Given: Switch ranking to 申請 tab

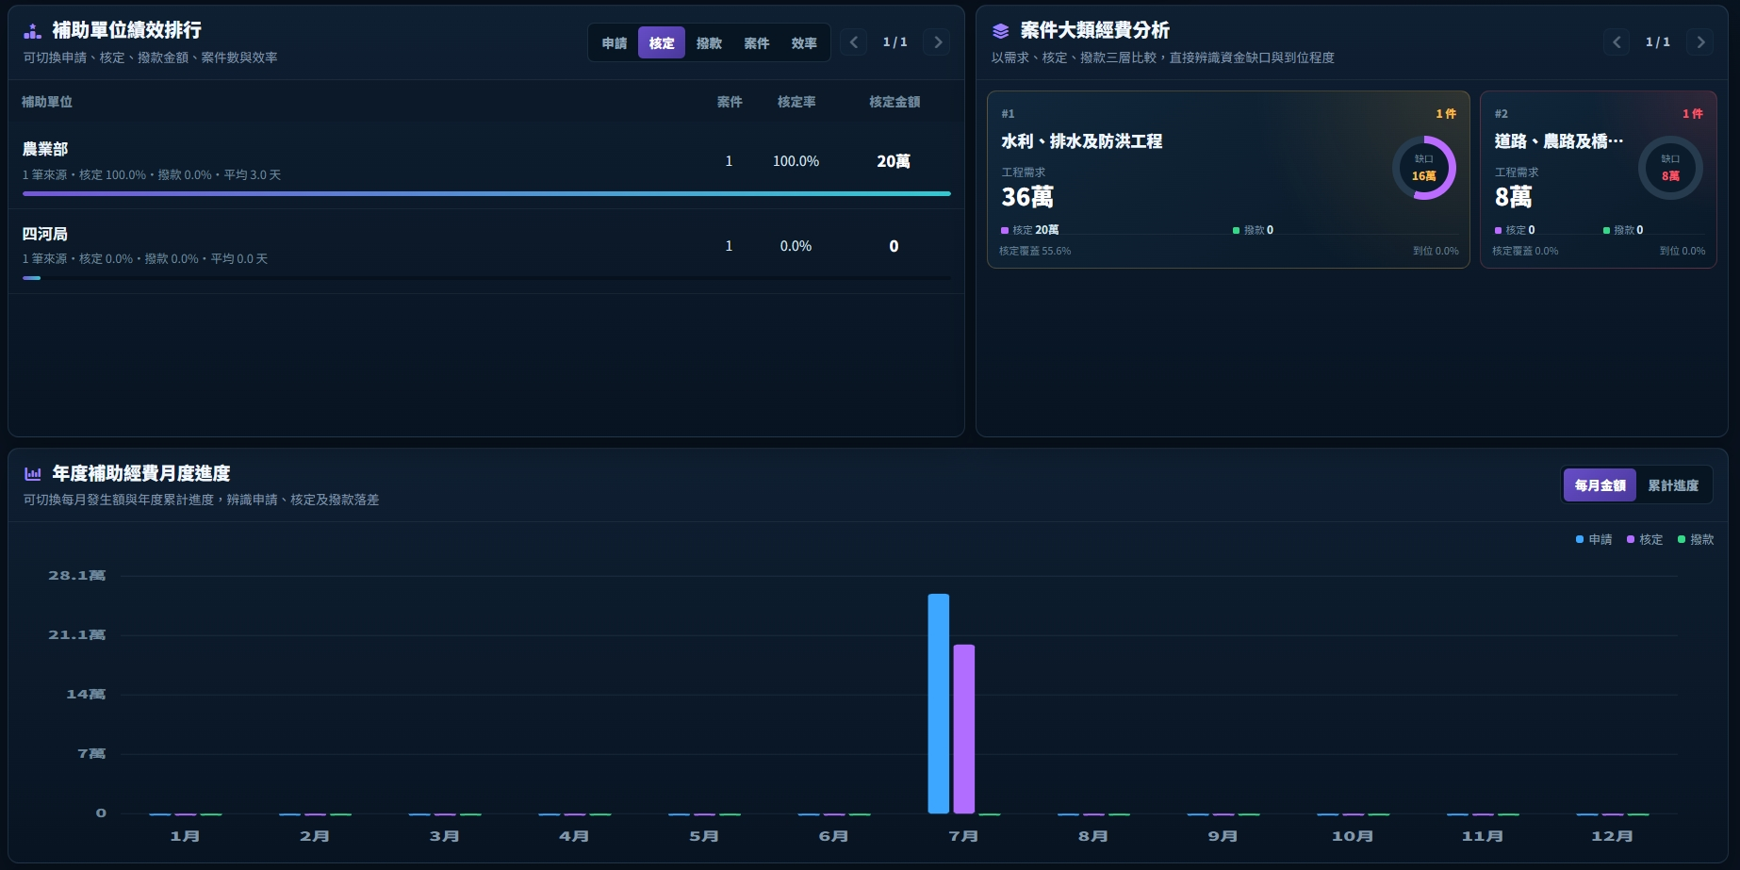Looking at the screenshot, I should click(615, 43).
